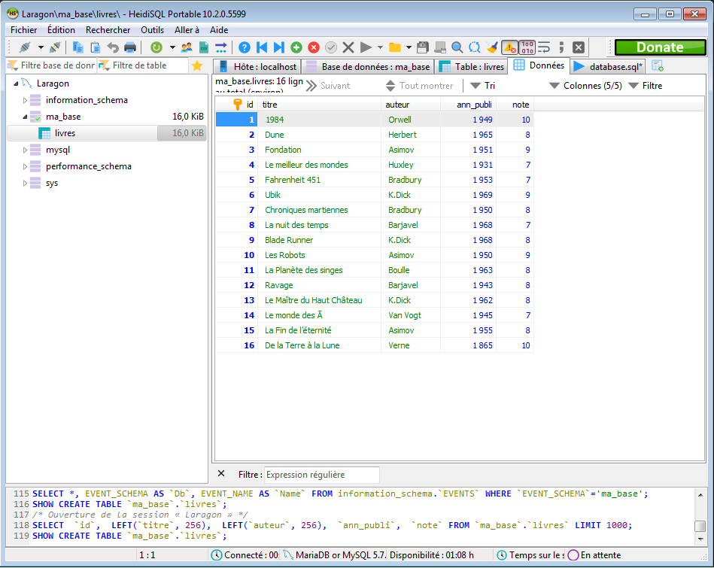The height and width of the screenshot is (568, 714).
Task: Toggle the word wrap button
Action: pos(544,47)
